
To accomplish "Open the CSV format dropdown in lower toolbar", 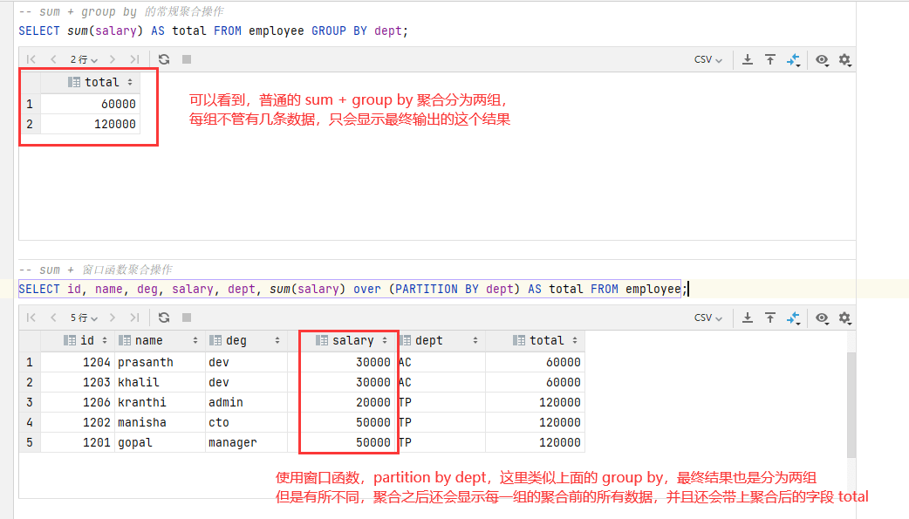I will coord(707,318).
